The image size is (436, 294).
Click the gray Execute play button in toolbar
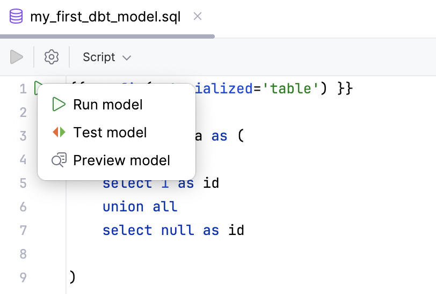pyautogui.click(x=17, y=57)
